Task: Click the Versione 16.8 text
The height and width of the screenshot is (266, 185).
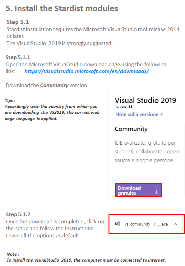Action: point(124,107)
